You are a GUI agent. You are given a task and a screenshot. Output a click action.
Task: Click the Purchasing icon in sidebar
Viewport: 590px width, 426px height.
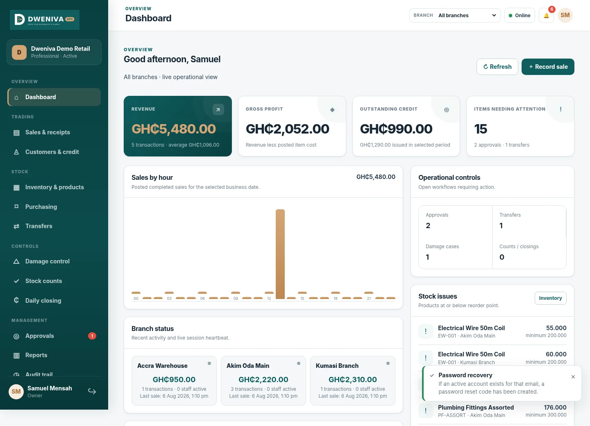coord(16,207)
